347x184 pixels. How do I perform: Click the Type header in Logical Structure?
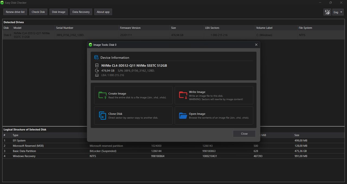[x=15, y=135]
